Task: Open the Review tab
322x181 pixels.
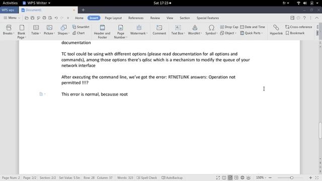Action: pyautogui.click(x=155, y=18)
